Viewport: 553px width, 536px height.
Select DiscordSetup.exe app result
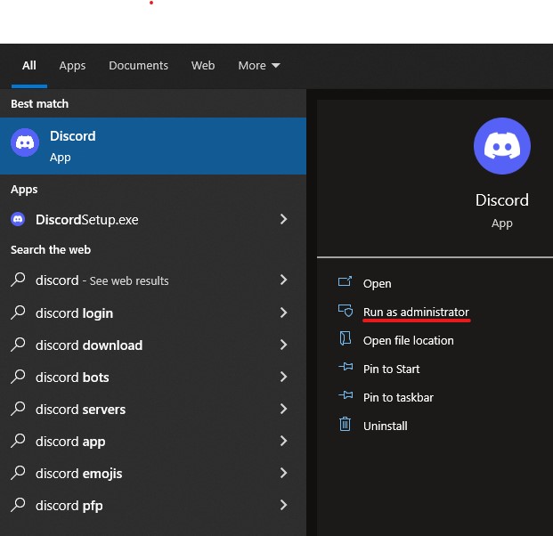[153, 220]
